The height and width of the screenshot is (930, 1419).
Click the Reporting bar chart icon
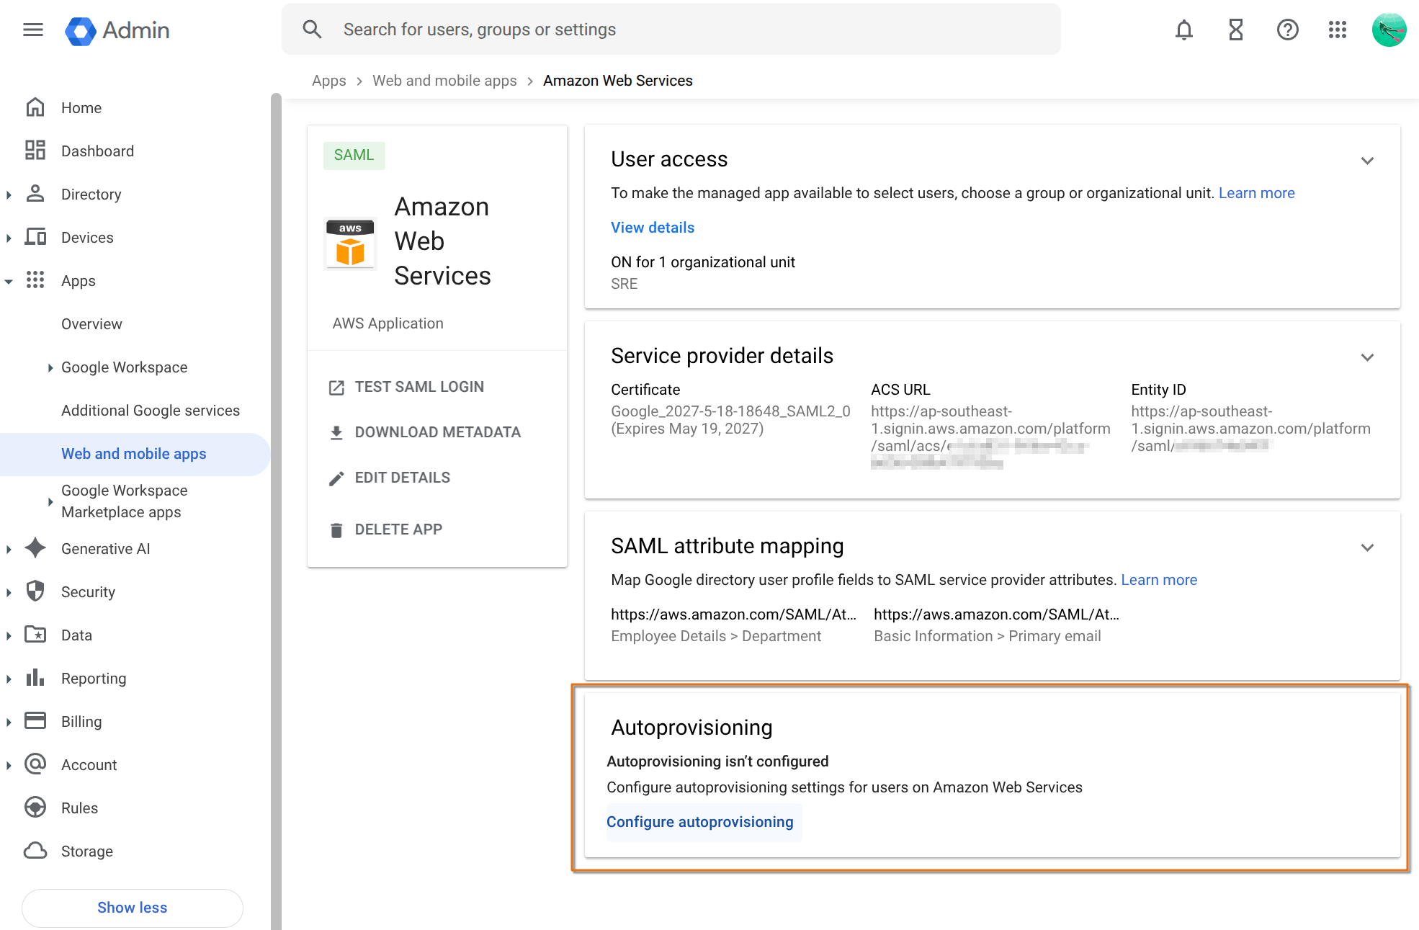35,678
